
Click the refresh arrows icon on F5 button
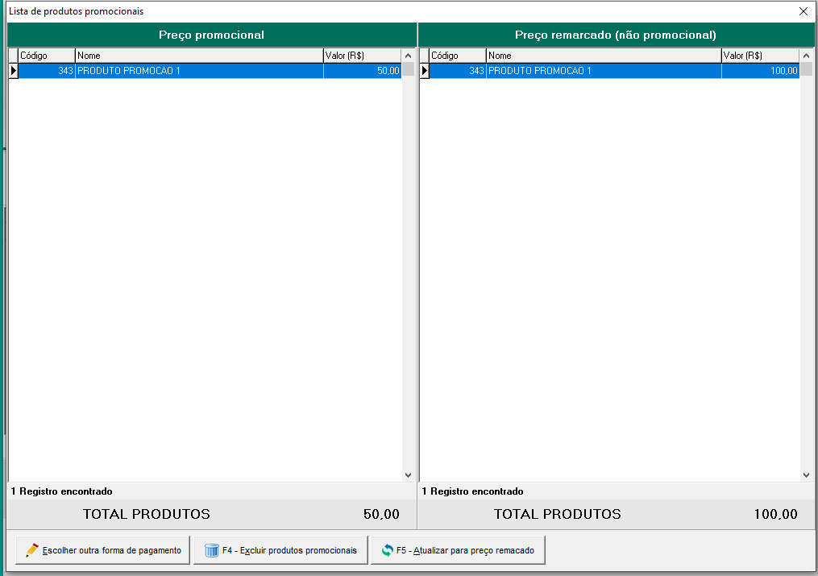tap(388, 550)
